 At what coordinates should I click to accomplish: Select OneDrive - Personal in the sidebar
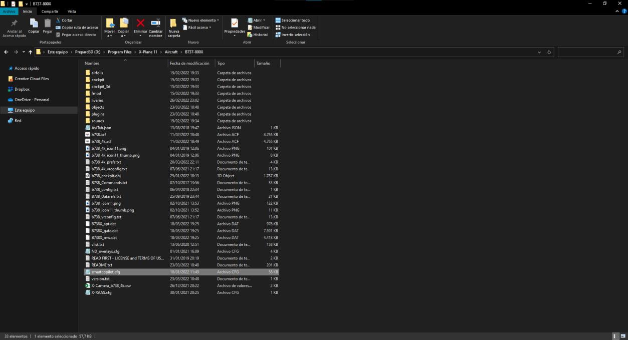click(32, 100)
